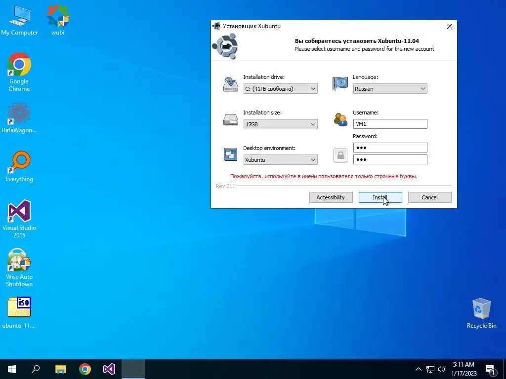506x379 pixels.
Task: Click the 'Installation size:' label
Action: (x=262, y=113)
